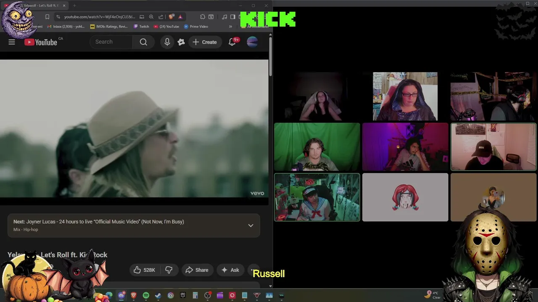
Task: Expand the Next: Joyner Lucas queue panel
Action: pyautogui.click(x=251, y=226)
